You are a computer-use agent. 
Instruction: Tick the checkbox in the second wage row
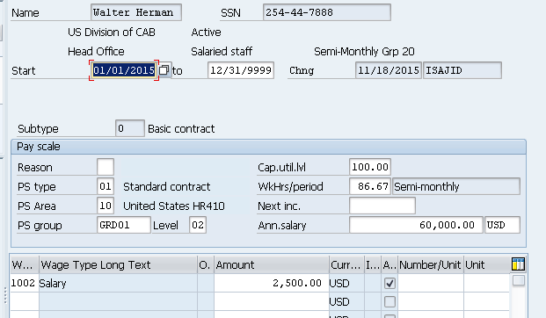[x=389, y=301]
